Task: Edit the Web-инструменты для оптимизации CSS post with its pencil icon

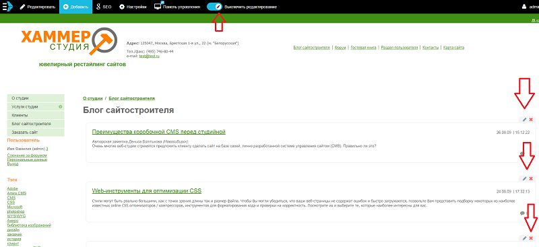Action: coord(524,178)
